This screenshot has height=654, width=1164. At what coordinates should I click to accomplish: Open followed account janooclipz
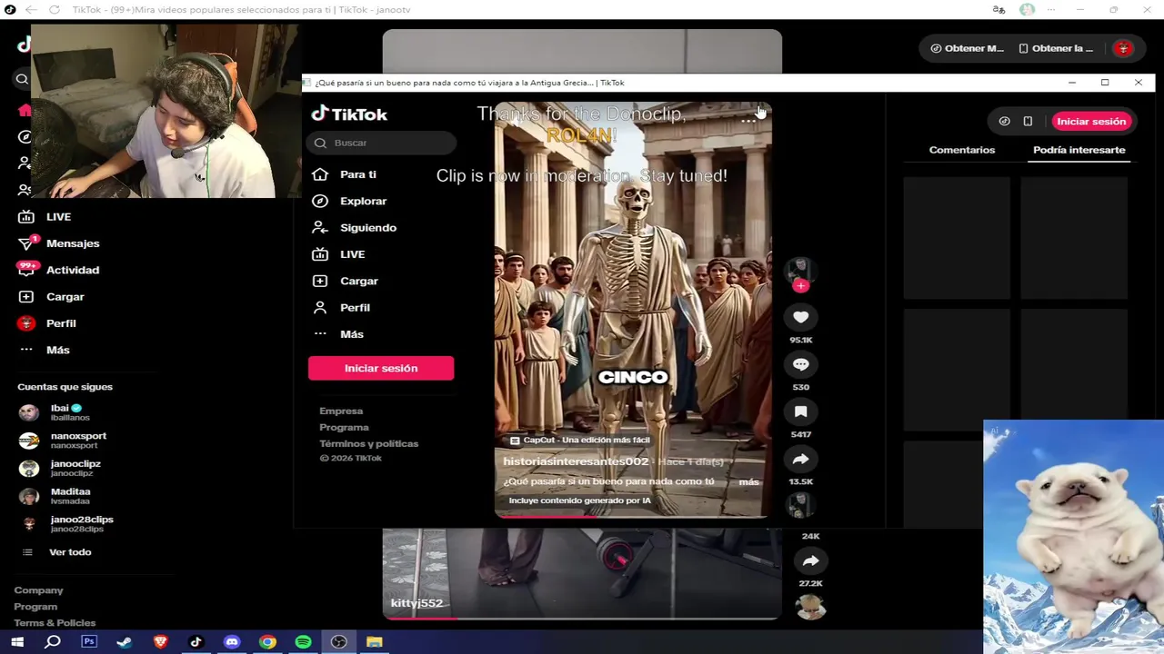tap(59, 469)
